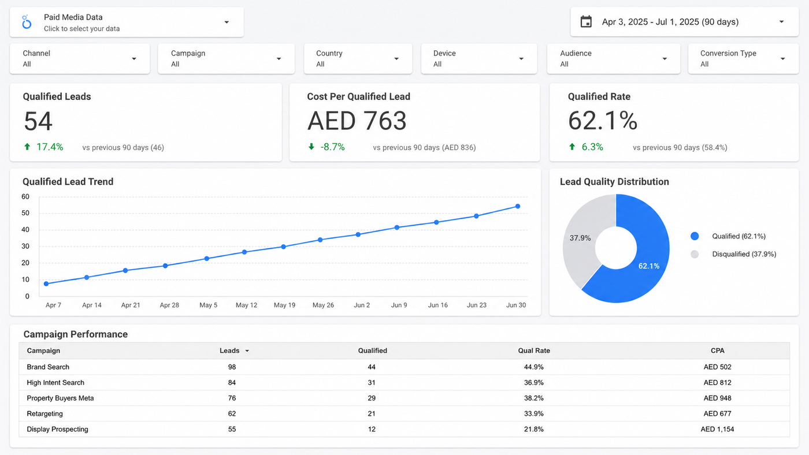This screenshot has height=455, width=809.
Task: Click the calendar icon in date range
Action: (586, 22)
